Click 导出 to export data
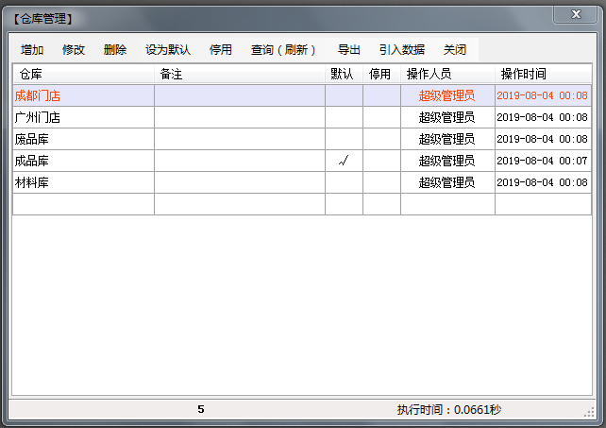Viewport: 606px width, 428px height. pyautogui.click(x=349, y=50)
